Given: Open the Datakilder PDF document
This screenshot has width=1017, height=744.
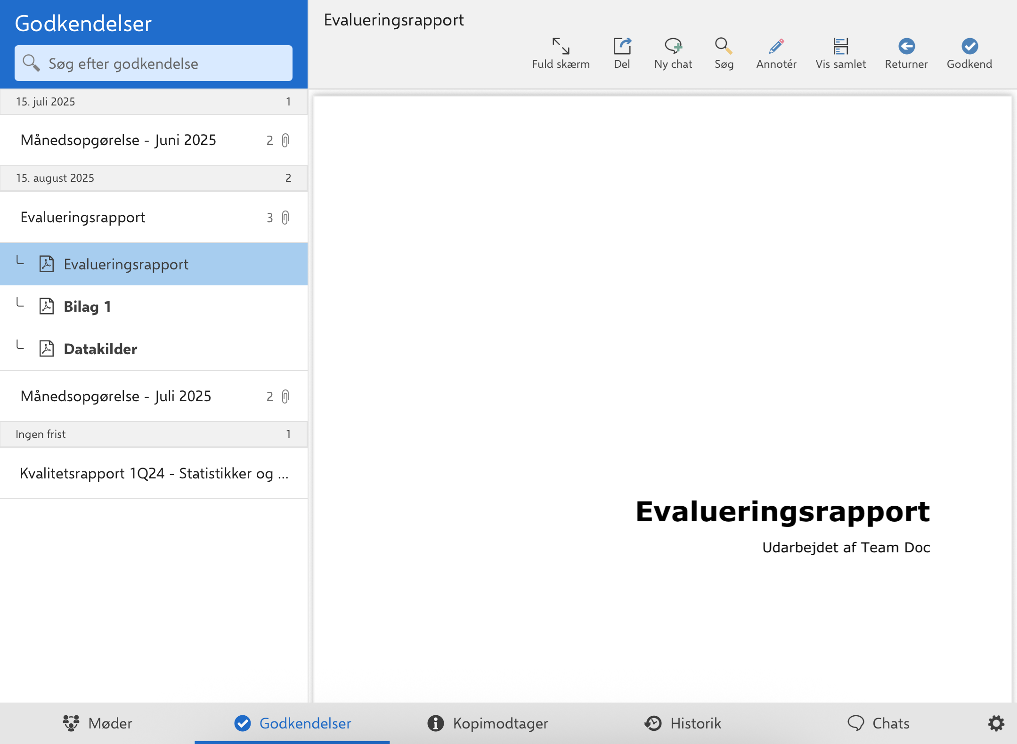Looking at the screenshot, I should (x=100, y=349).
